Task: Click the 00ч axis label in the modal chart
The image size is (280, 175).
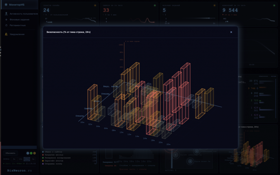Action: (82, 122)
